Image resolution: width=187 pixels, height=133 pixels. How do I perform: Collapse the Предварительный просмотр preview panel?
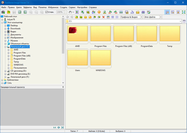63,87
